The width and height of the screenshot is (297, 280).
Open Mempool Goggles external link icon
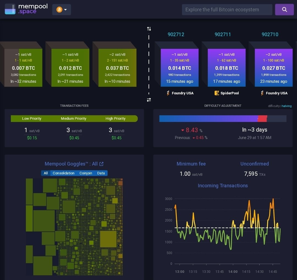[101, 164]
